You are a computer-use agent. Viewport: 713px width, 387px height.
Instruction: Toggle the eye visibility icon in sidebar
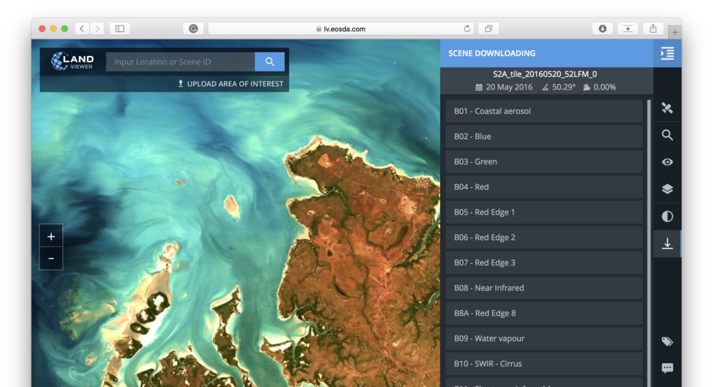click(667, 162)
